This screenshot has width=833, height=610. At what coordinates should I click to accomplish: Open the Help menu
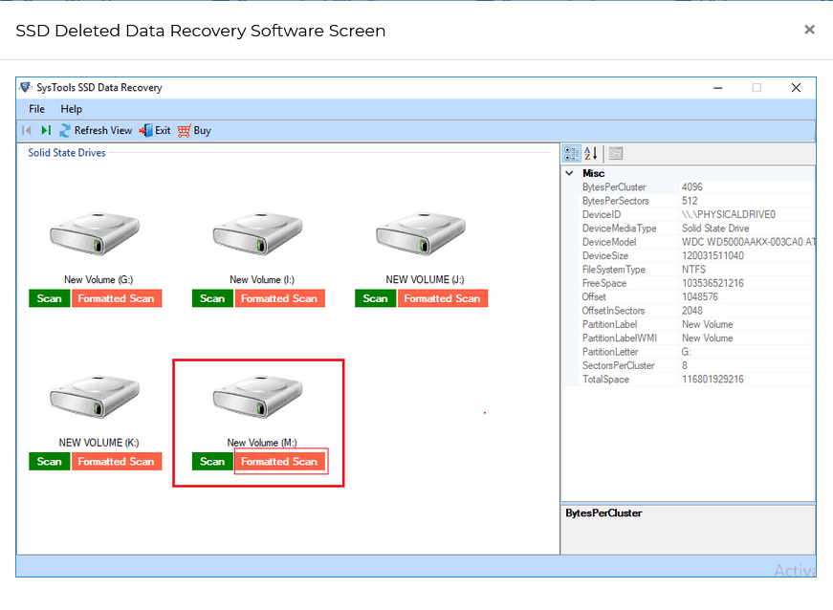click(71, 109)
